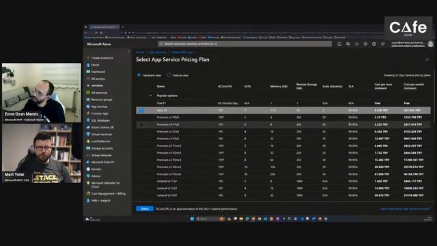Screen dimensions: 437x246
Task: Click the Cost per hour column header
Action: click(383, 86)
